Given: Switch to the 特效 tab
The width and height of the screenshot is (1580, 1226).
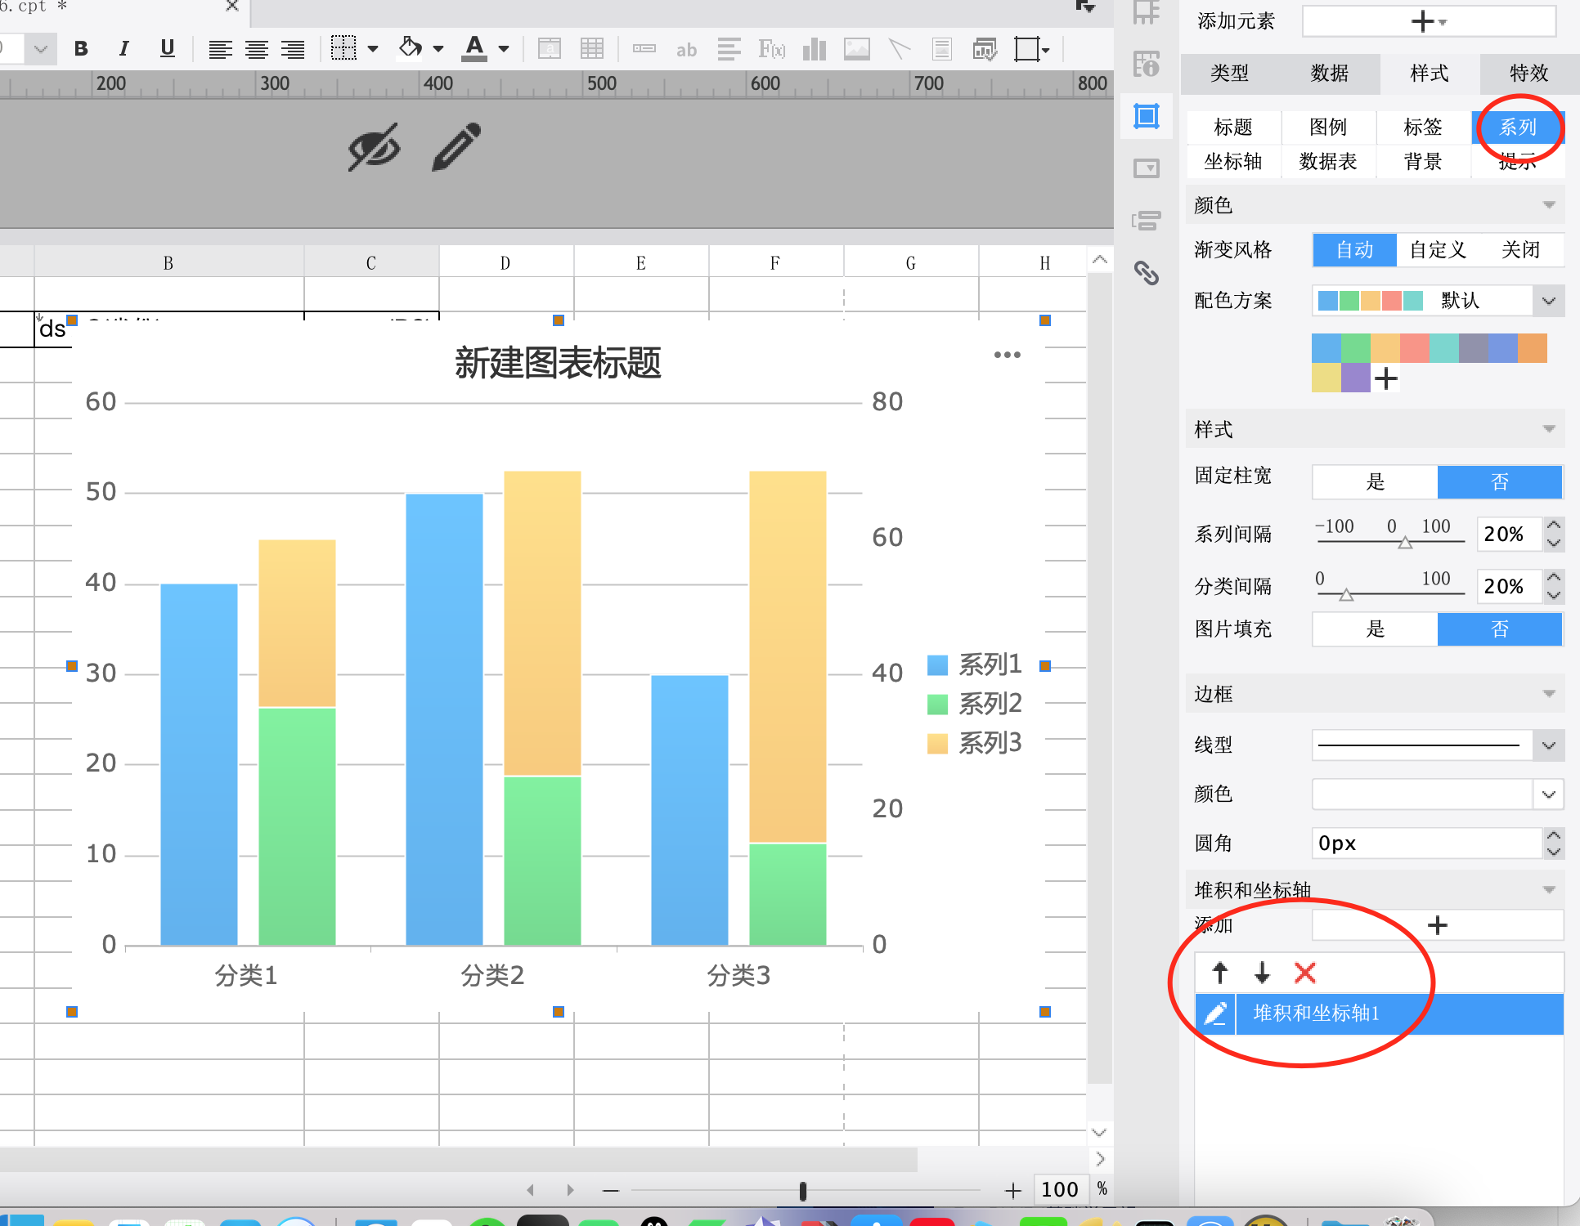Looking at the screenshot, I should click(x=1528, y=74).
